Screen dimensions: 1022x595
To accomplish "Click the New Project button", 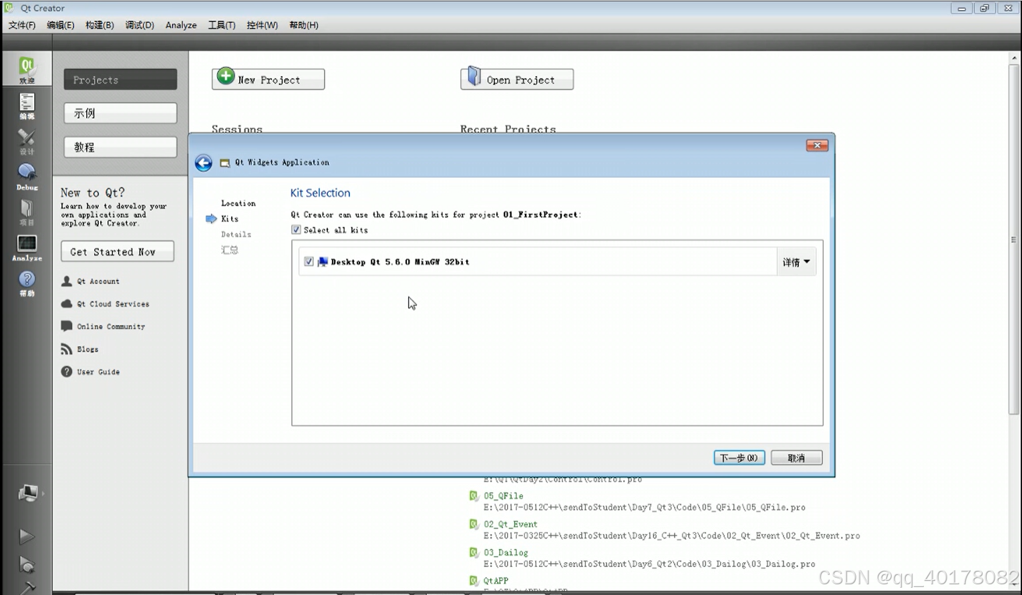I will click(x=269, y=79).
